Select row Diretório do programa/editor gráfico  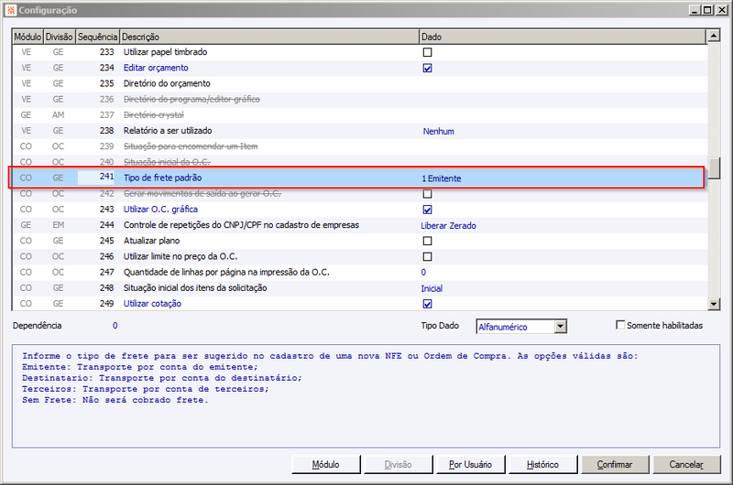pos(357,99)
